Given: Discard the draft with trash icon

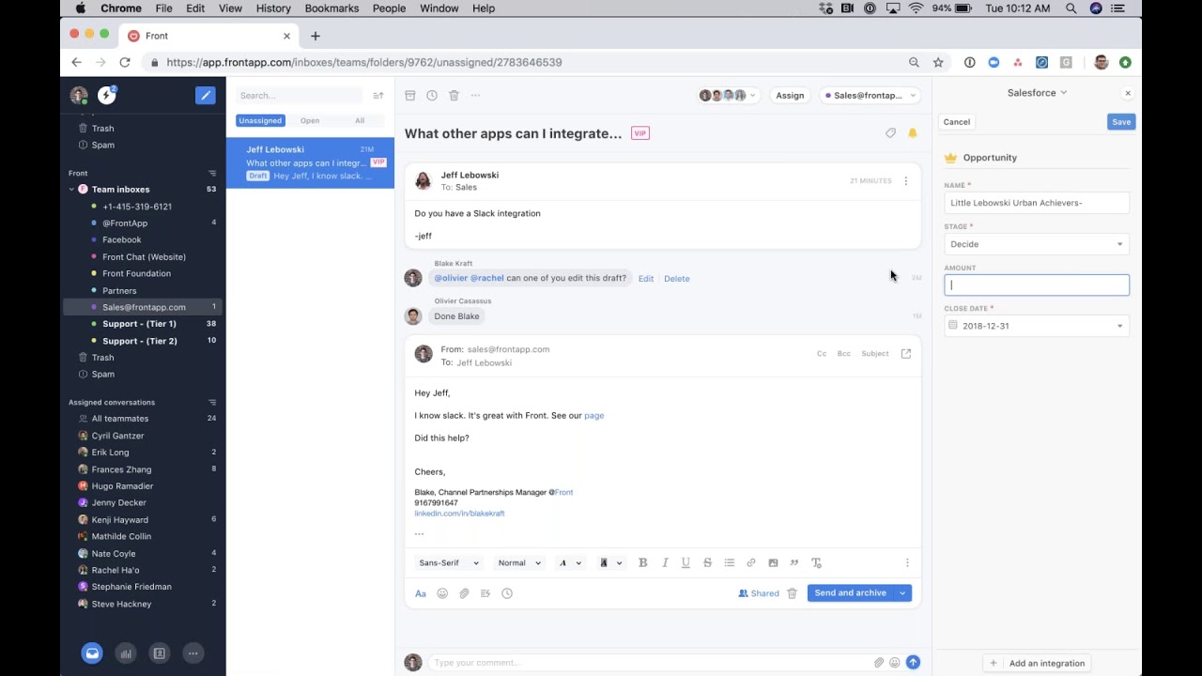Looking at the screenshot, I should [x=792, y=593].
